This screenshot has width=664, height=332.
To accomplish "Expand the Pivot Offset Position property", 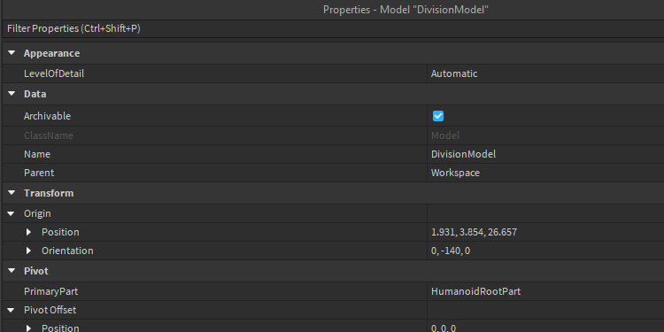I will (x=28, y=328).
